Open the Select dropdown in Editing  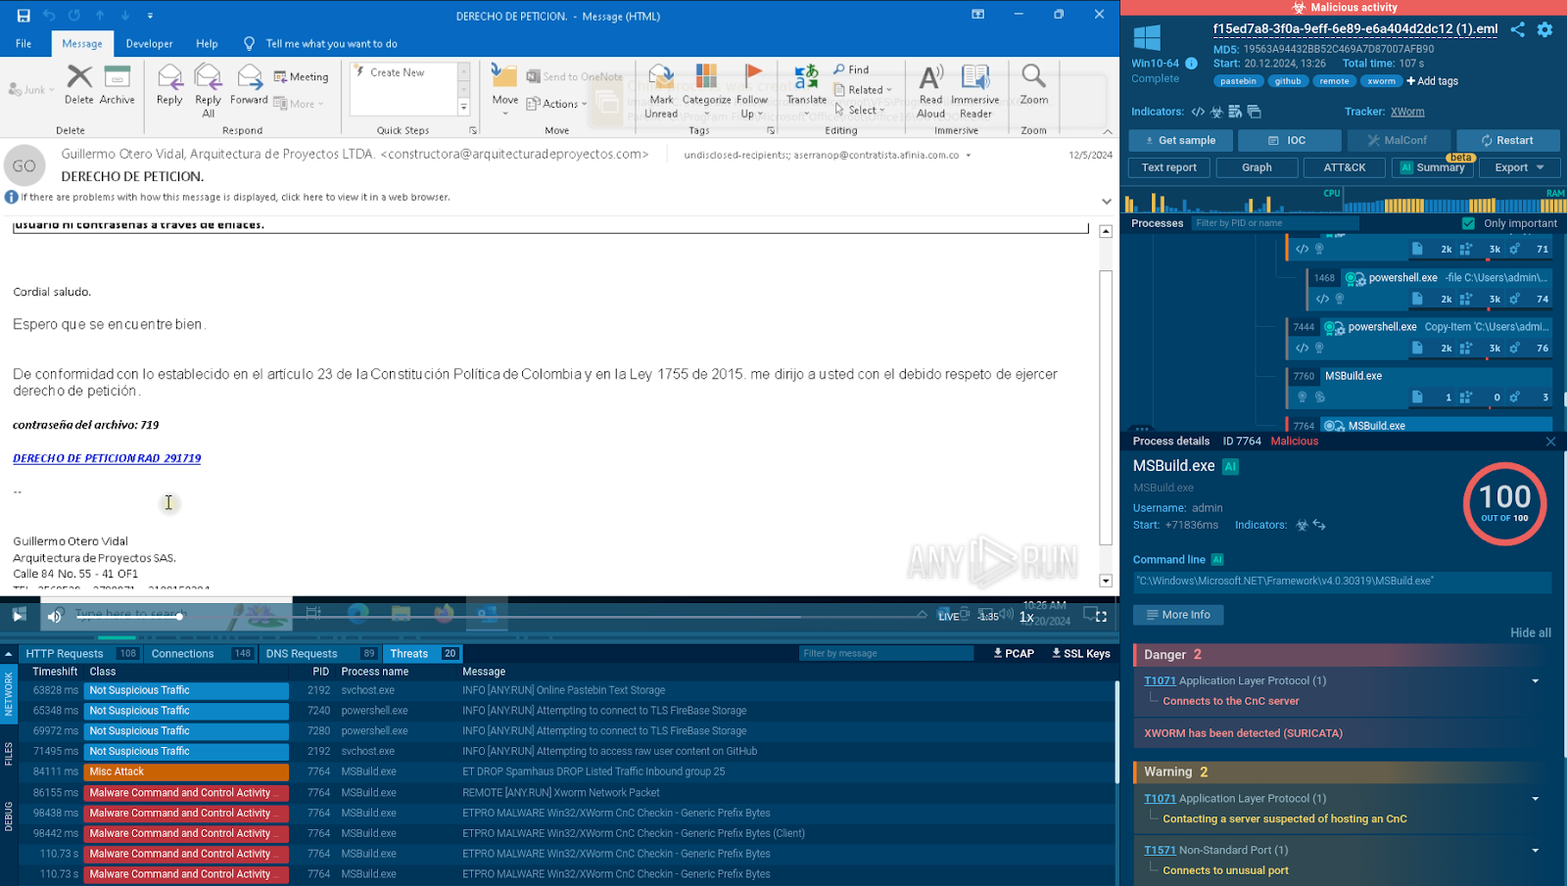[860, 110]
